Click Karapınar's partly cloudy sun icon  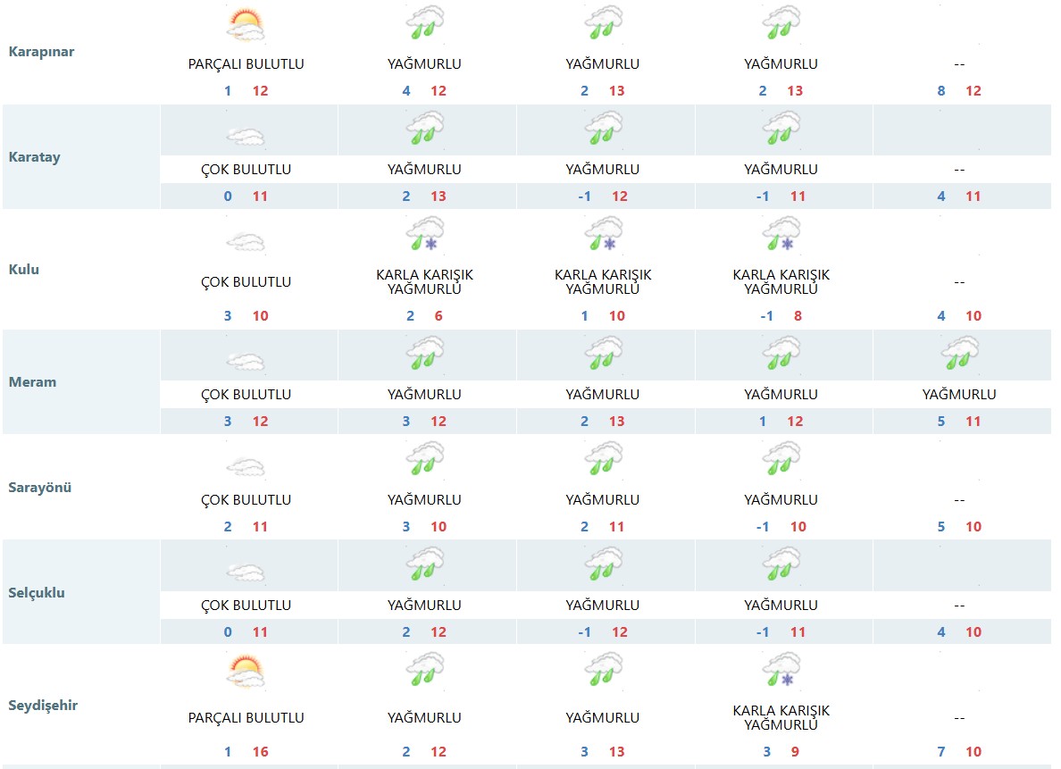pos(246,25)
